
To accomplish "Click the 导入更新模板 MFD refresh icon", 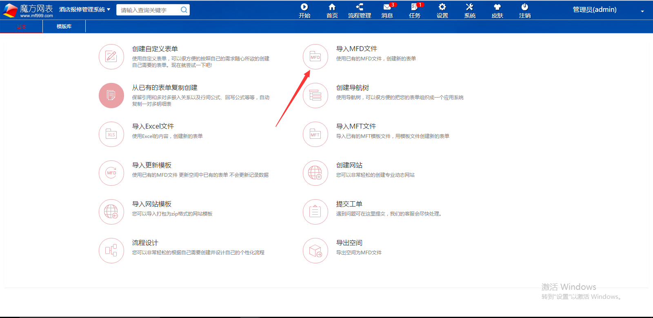I will click(x=111, y=173).
